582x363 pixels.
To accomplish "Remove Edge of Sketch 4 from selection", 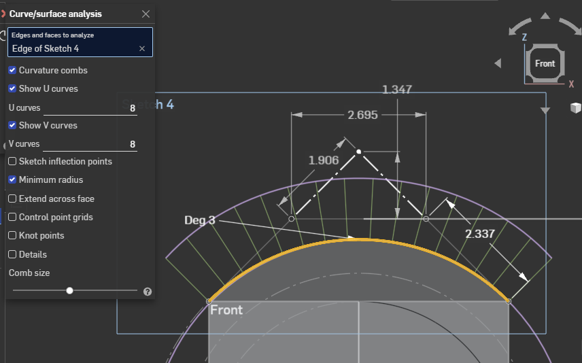I will click(x=142, y=49).
